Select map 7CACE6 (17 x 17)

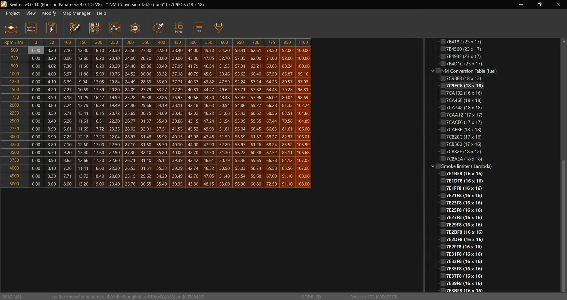(464, 122)
